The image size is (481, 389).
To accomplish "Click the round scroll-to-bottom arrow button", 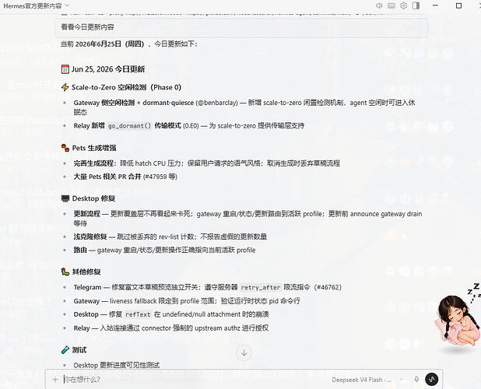I will 244,353.
